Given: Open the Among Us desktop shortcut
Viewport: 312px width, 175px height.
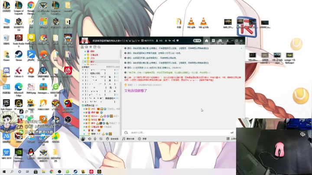Looking at the screenshot, I should tap(68, 105).
